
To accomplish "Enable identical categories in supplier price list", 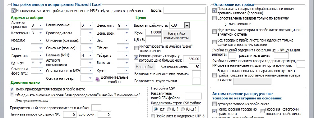I will [215, 32].
